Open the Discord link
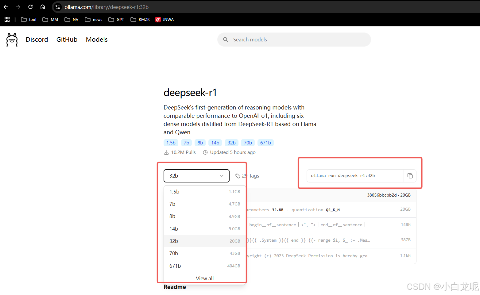Viewport: 480px width, 295px height. pyautogui.click(x=37, y=40)
